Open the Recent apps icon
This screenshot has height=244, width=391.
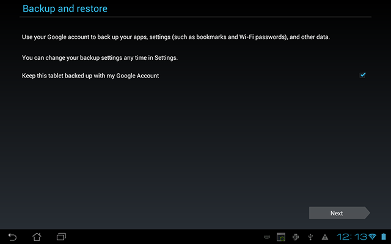pyautogui.click(x=61, y=237)
